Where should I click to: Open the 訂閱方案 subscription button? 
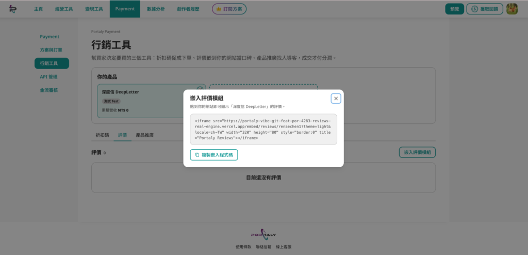[229, 9]
